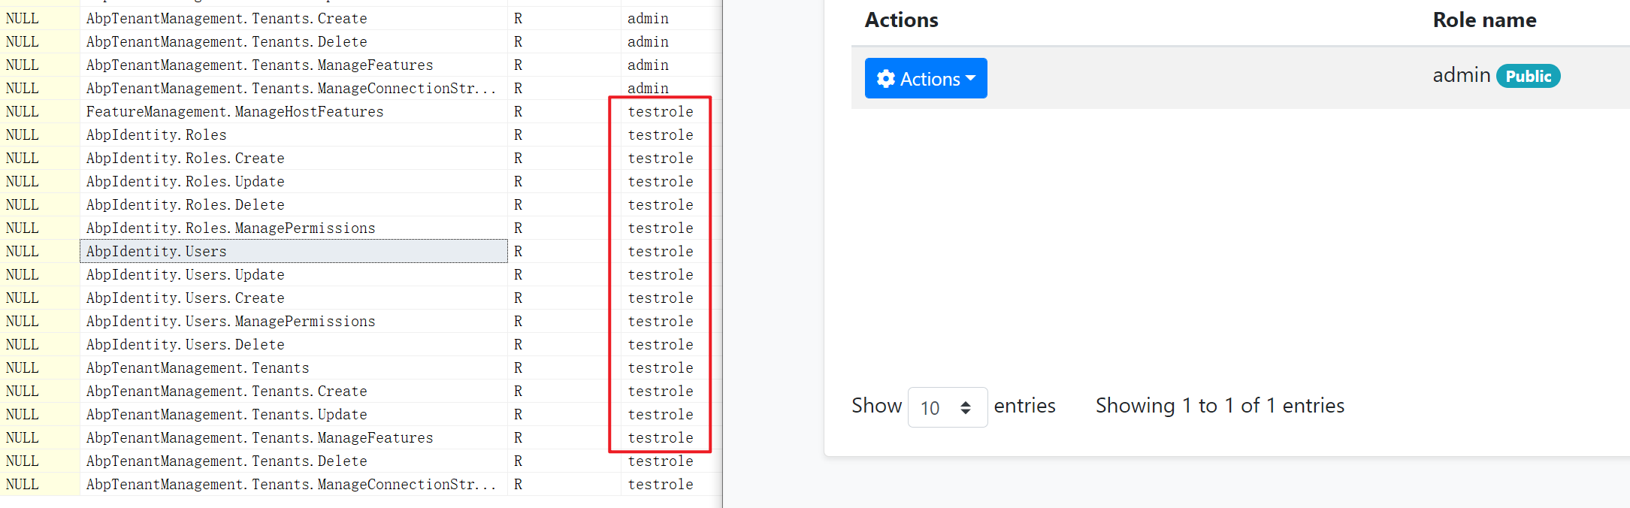This screenshot has height=508, width=1630.
Task: Select the testrole cell for AbpIdentity.Roles.ManagePermissions
Action: coord(660,228)
